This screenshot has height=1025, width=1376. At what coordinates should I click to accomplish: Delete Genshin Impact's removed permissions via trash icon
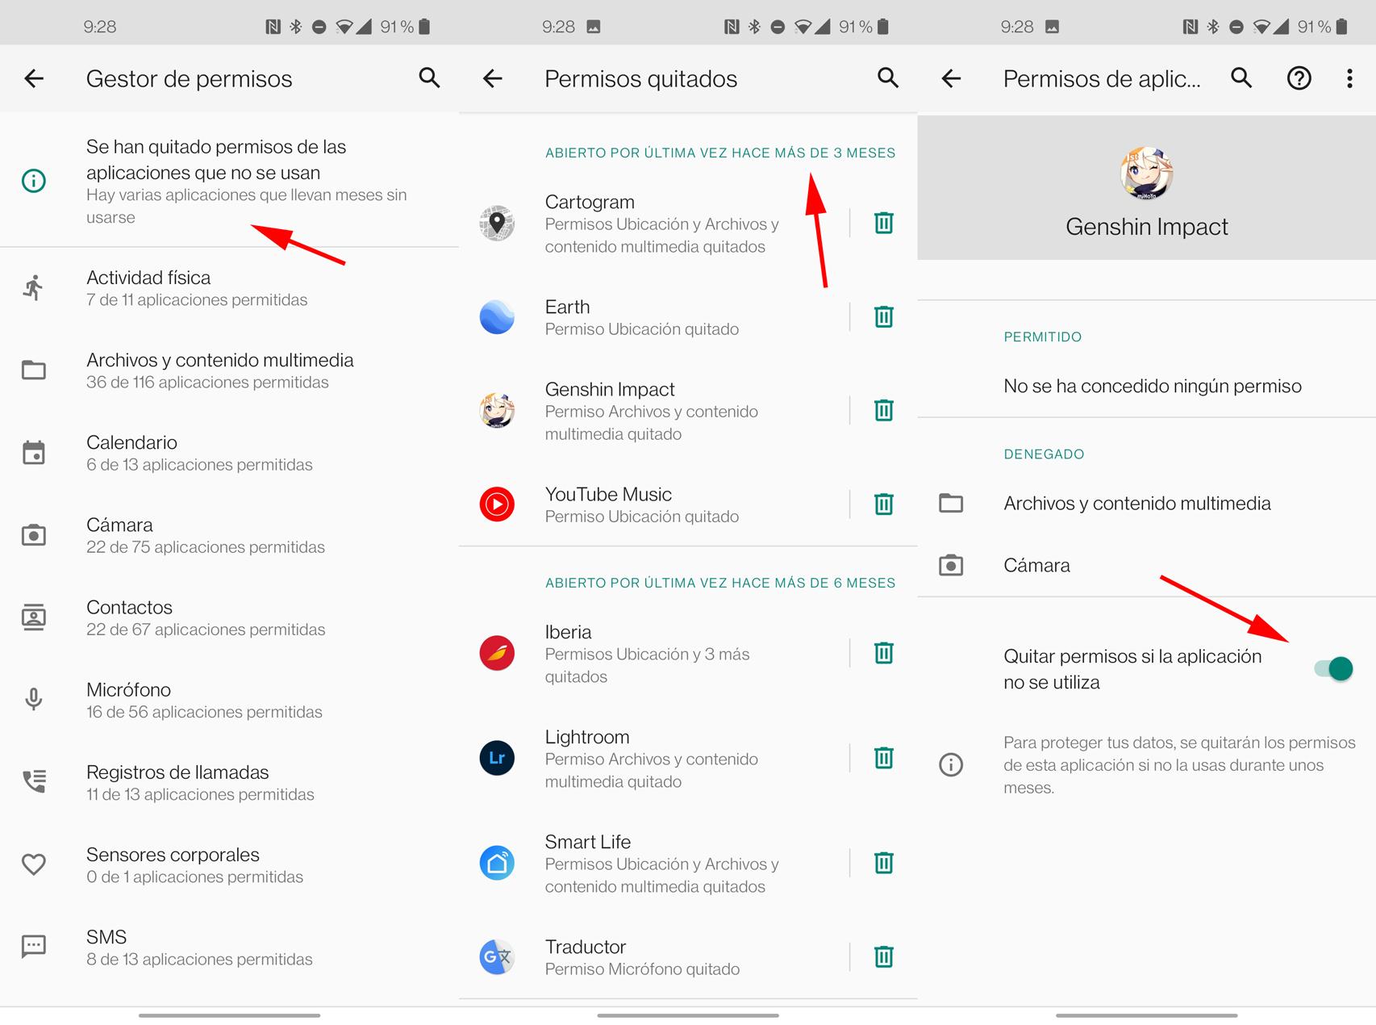pos(883,410)
